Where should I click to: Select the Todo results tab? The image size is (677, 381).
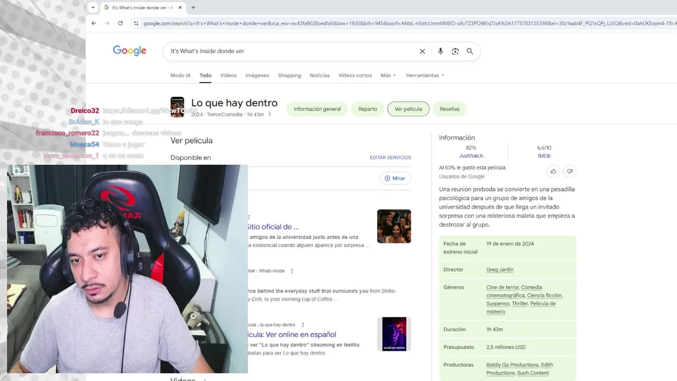pyautogui.click(x=205, y=75)
